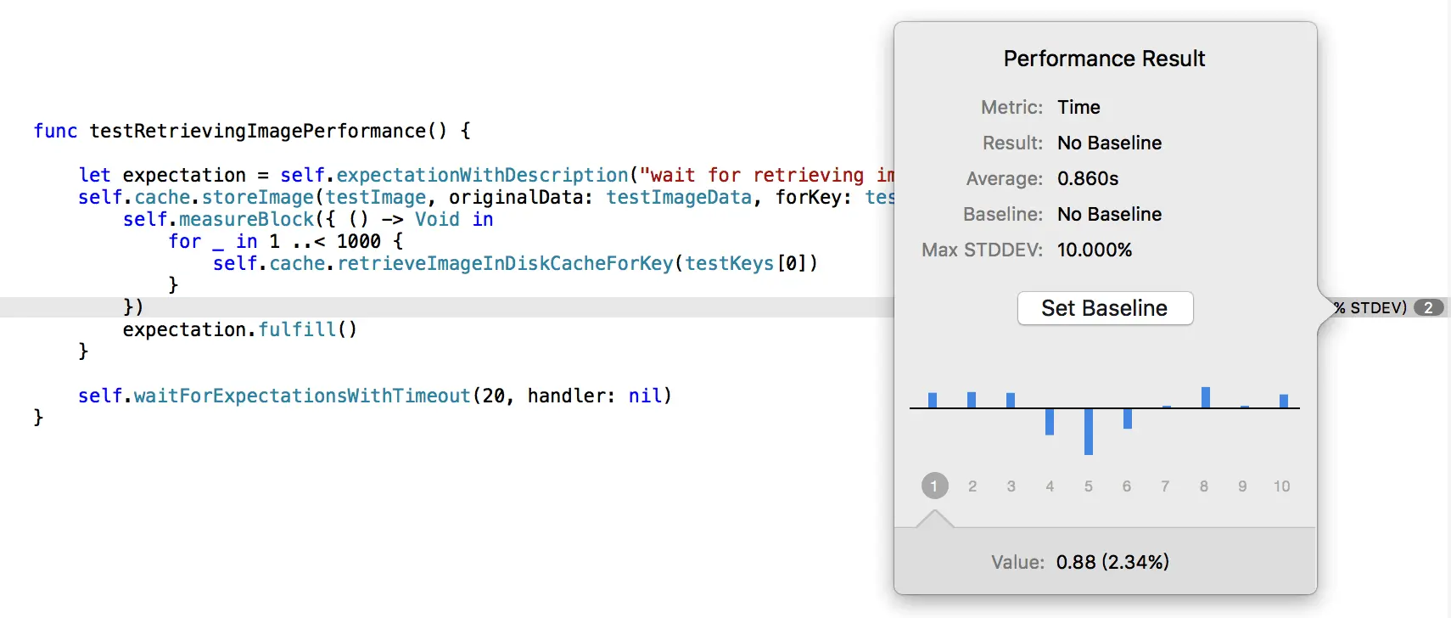Viewport: 1451px width, 618px height.
Task: Click the expectation.fulfill() line
Action: 239,329
